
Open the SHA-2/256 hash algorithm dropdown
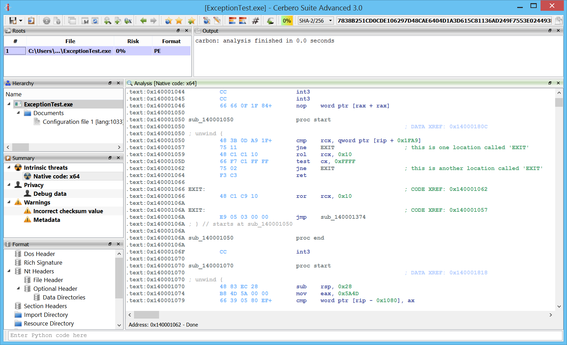[316, 21]
